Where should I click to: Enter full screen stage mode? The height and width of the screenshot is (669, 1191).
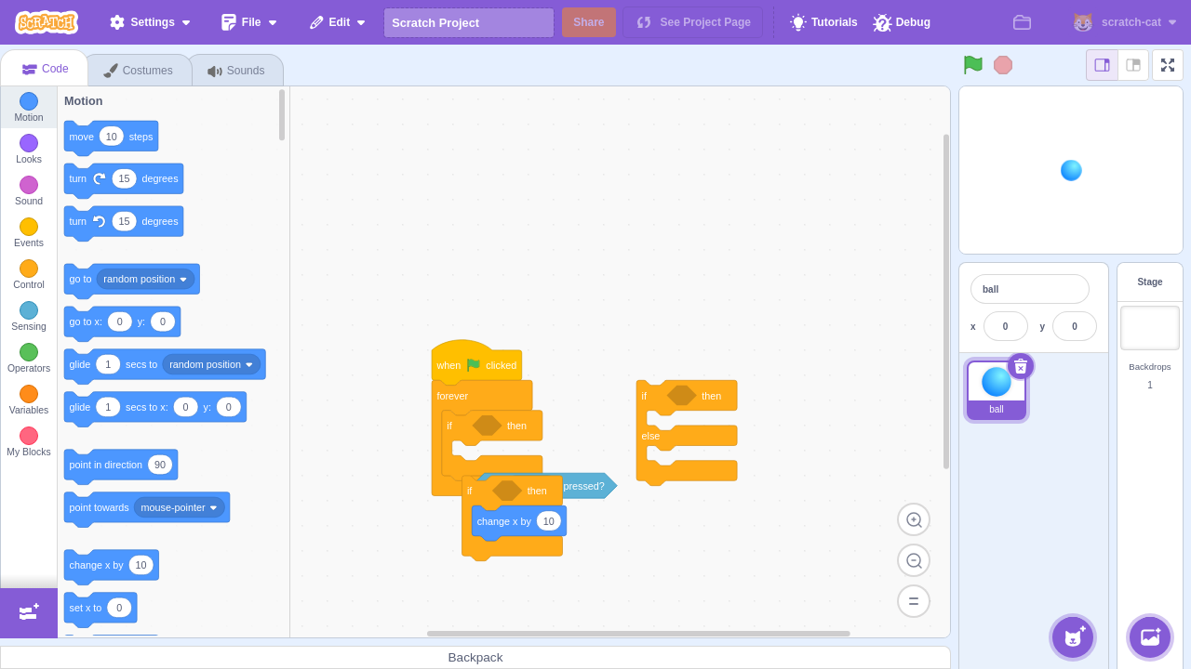[1168, 65]
